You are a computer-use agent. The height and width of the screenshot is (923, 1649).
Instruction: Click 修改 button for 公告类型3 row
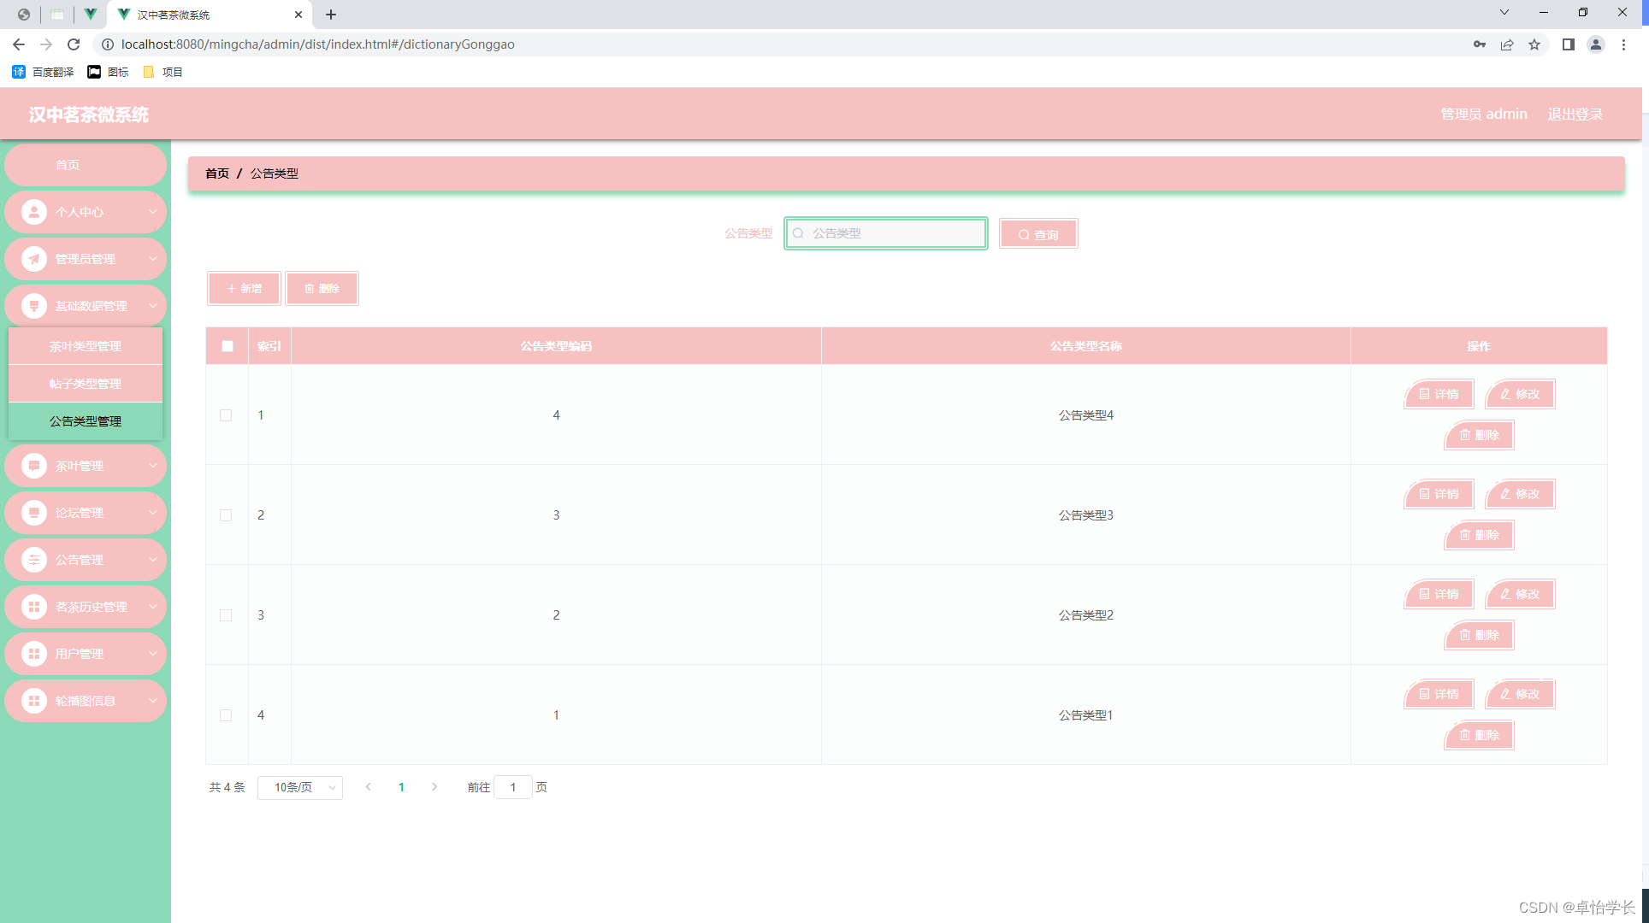click(1520, 494)
